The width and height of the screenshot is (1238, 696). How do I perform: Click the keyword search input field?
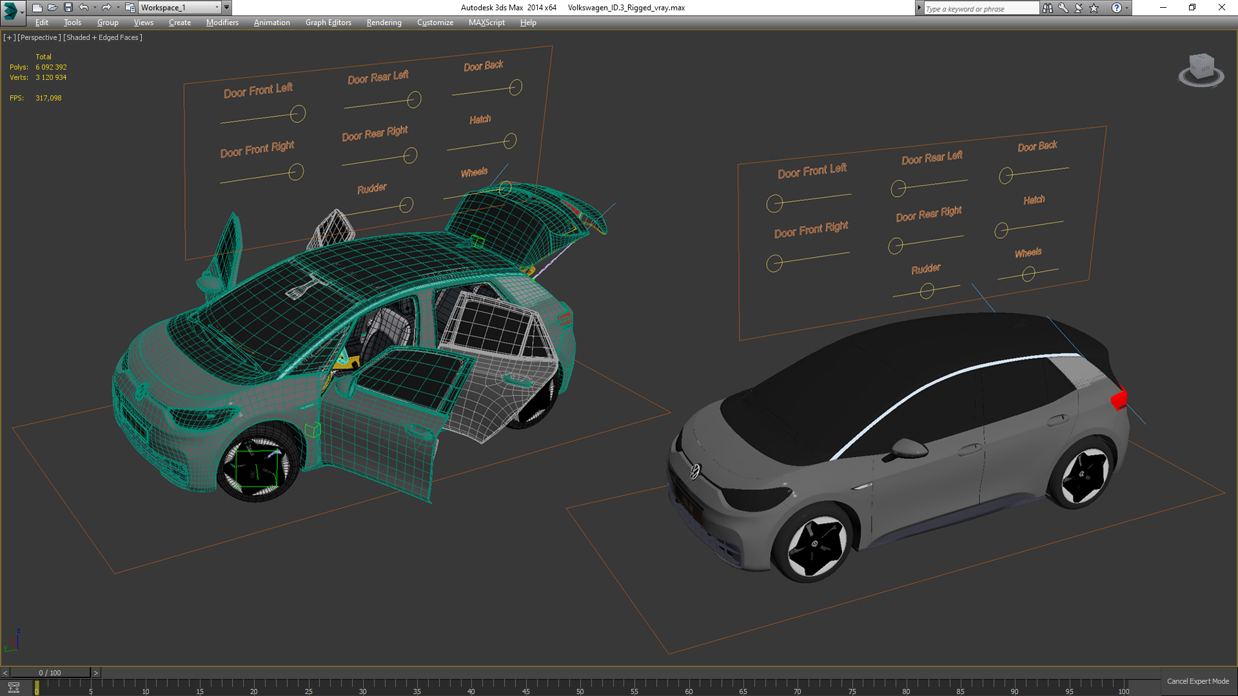[980, 8]
